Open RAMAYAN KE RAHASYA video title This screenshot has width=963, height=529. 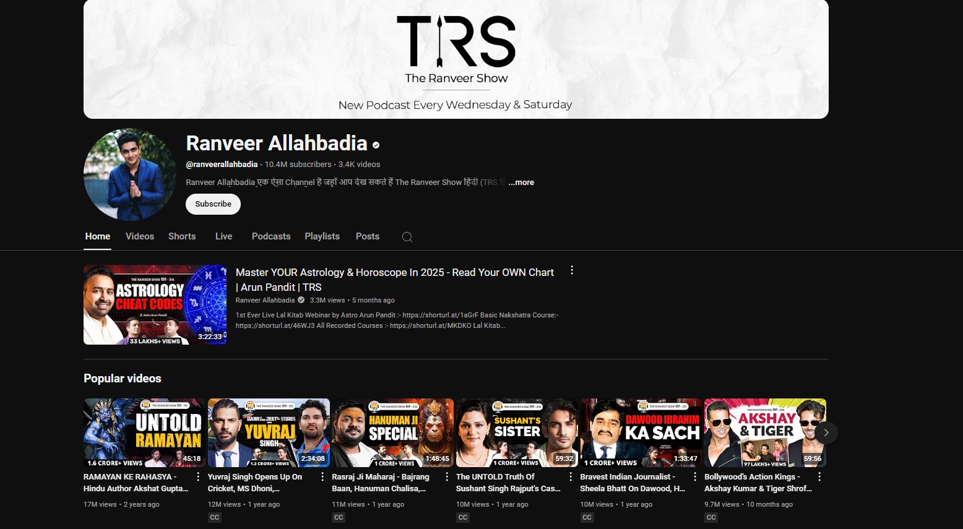136,483
